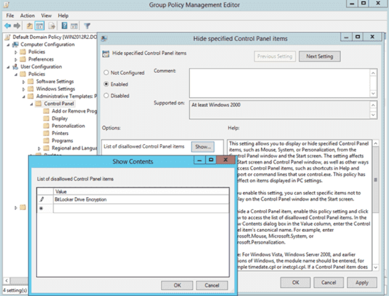Click the console tree scroll left arrow

7,281
